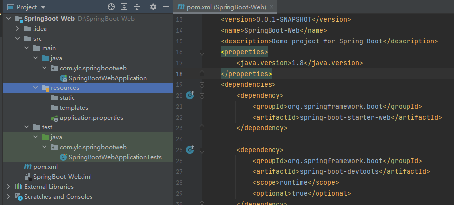Fold the properties block at line 16
The width and height of the screenshot is (454, 205).
[x=202, y=52]
